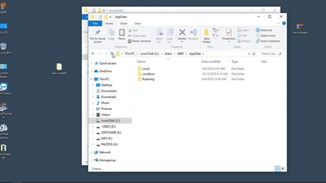Sort by the Type column header
The width and height of the screenshot is (326, 183).
click(x=235, y=62)
